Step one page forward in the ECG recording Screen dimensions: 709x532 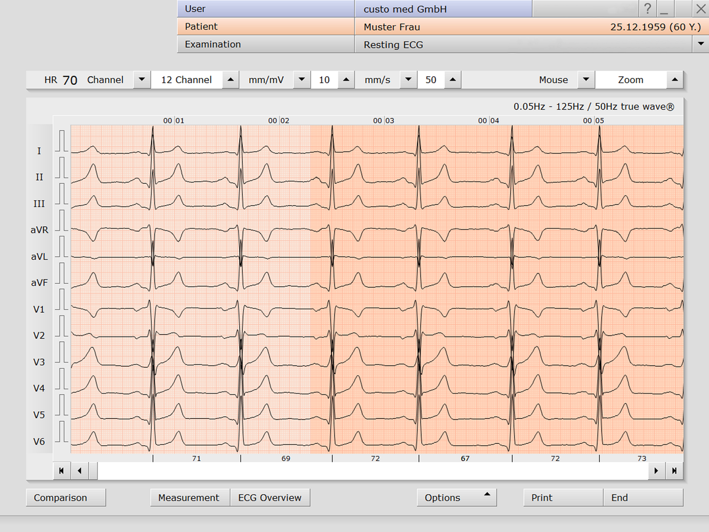coord(656,470)
